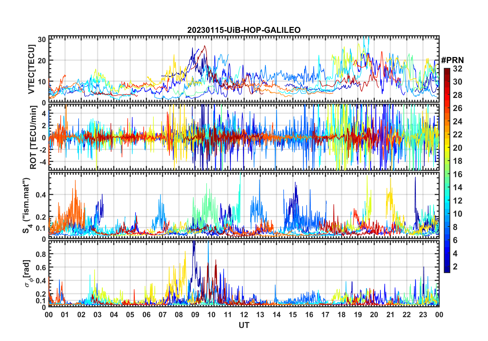Select UT axis tick label 02
This screenshot has width=488, height=341.
pyautogui.click(x=81, y=315)
